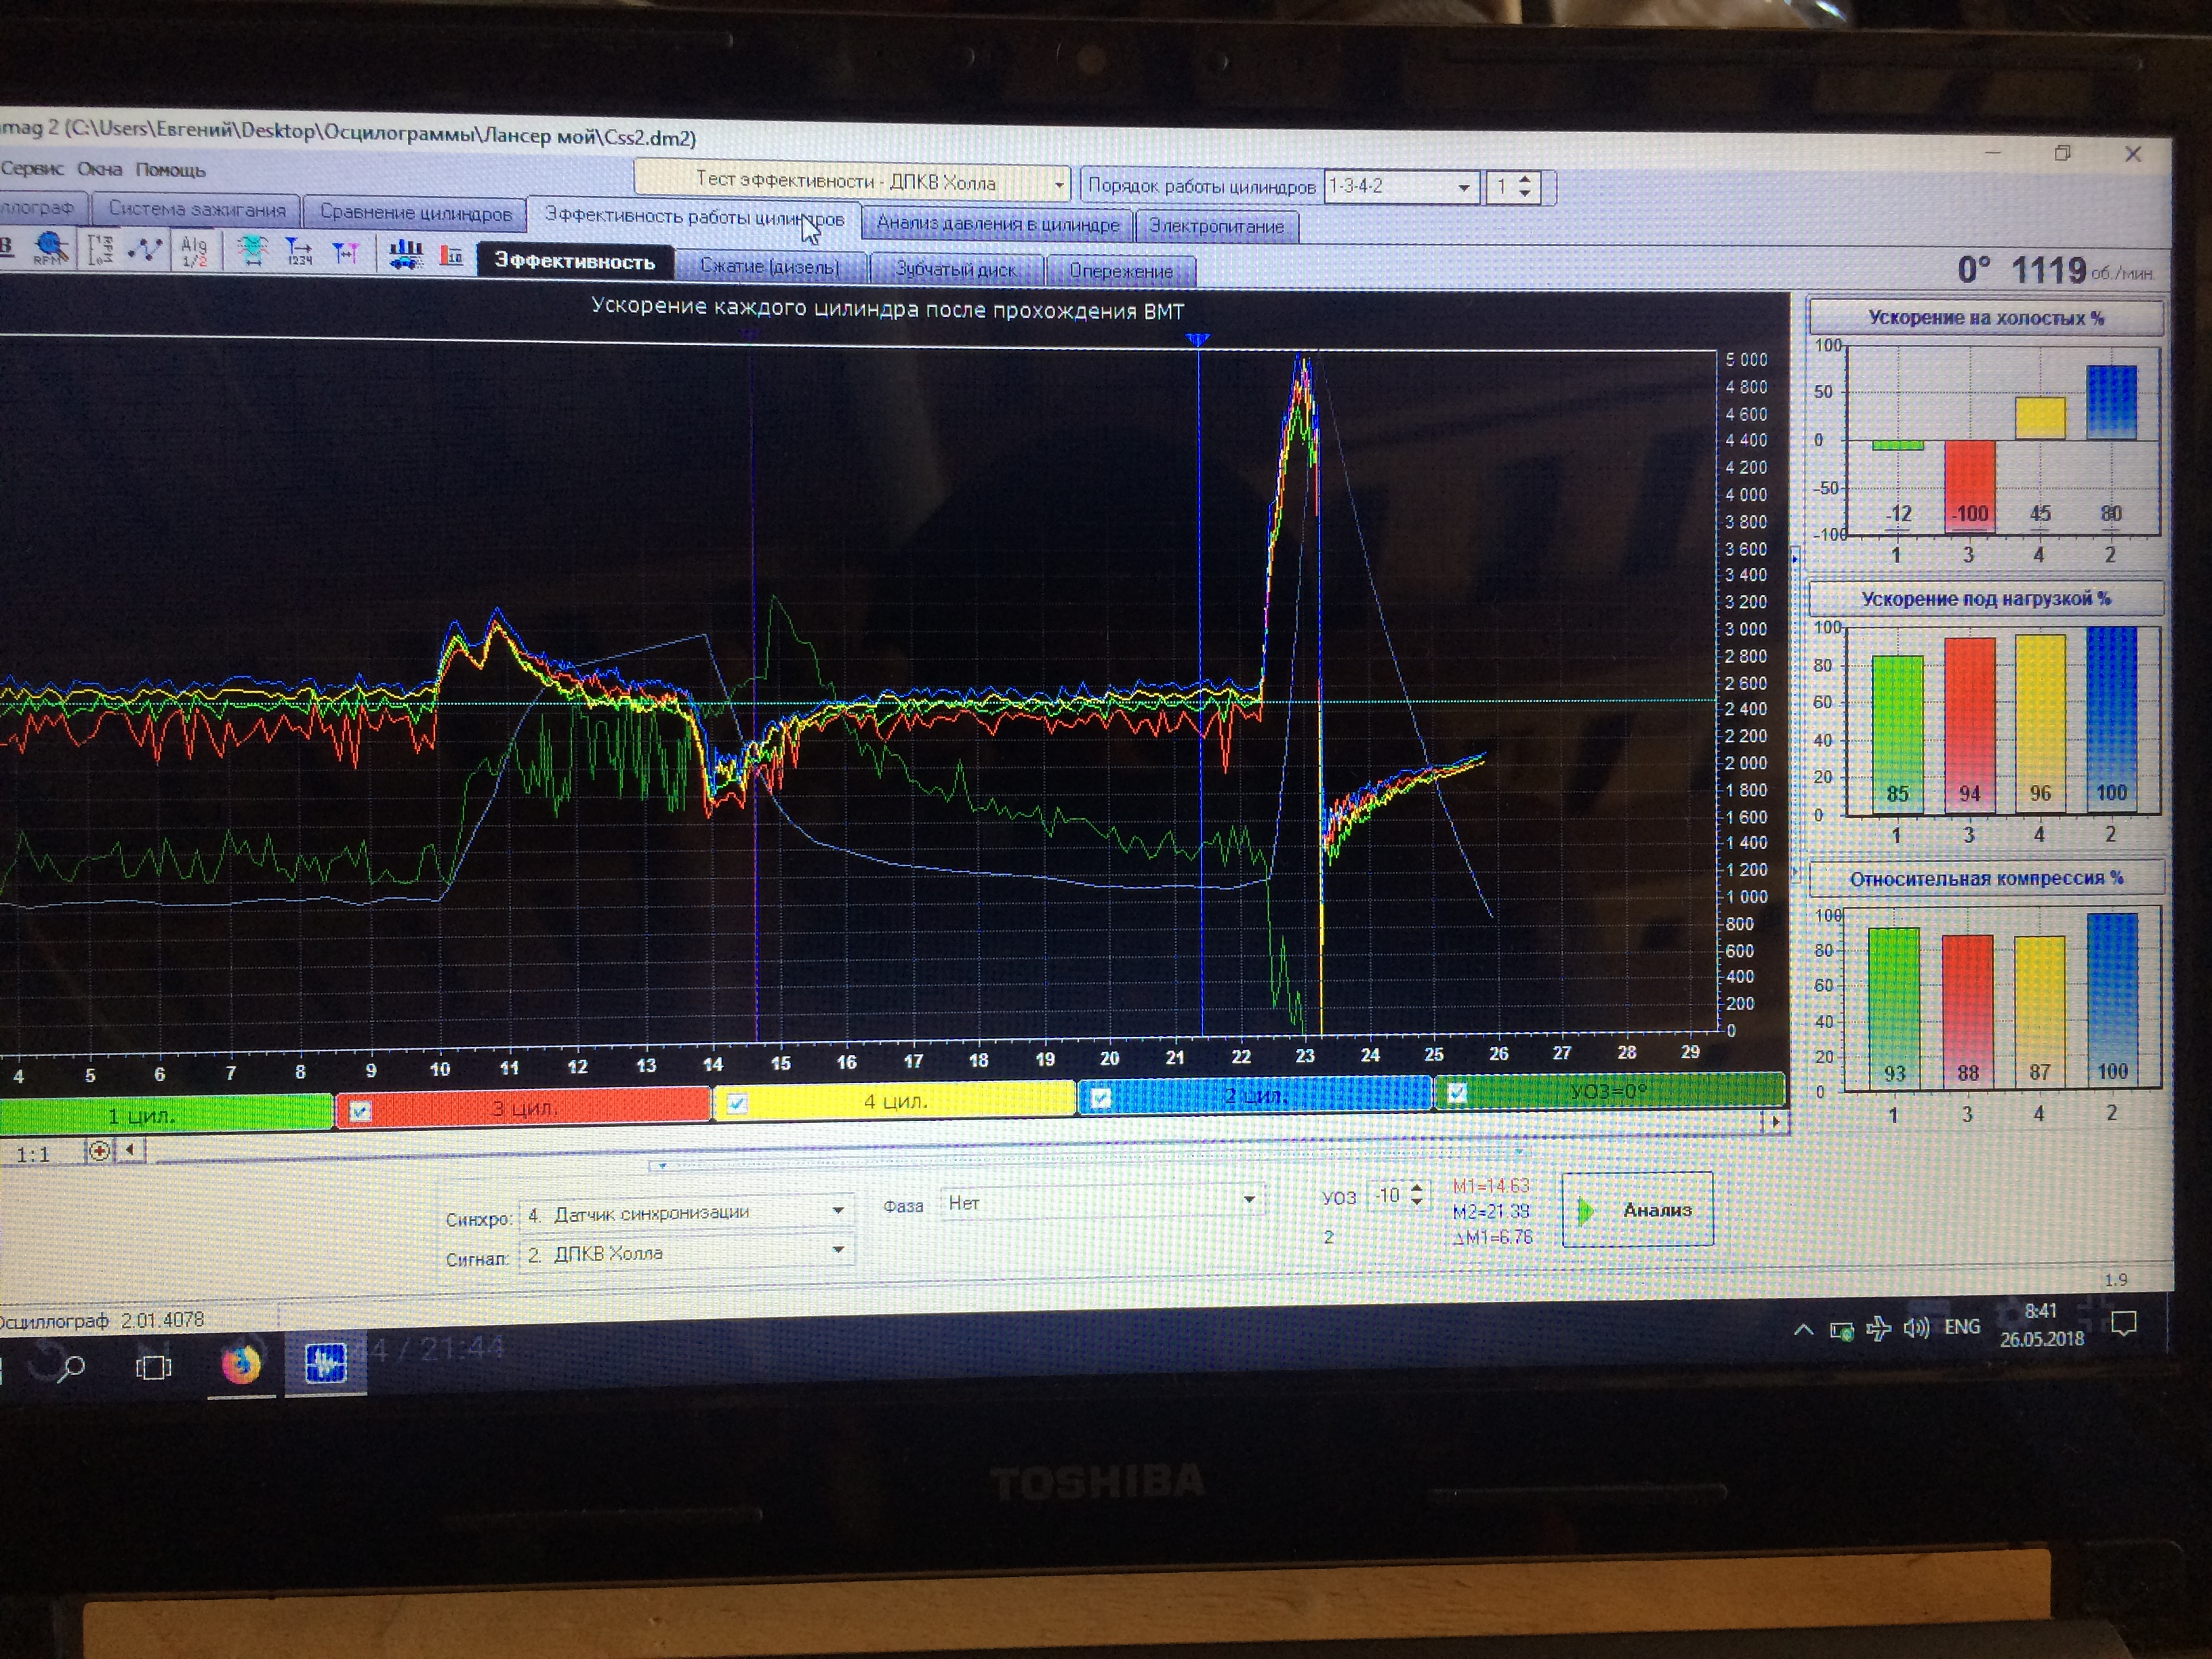Close the oscilloscope window
Image resolution: width=2212 pixels, height=1659 pixels.
pyautogui.click(x=2133, y=154)
